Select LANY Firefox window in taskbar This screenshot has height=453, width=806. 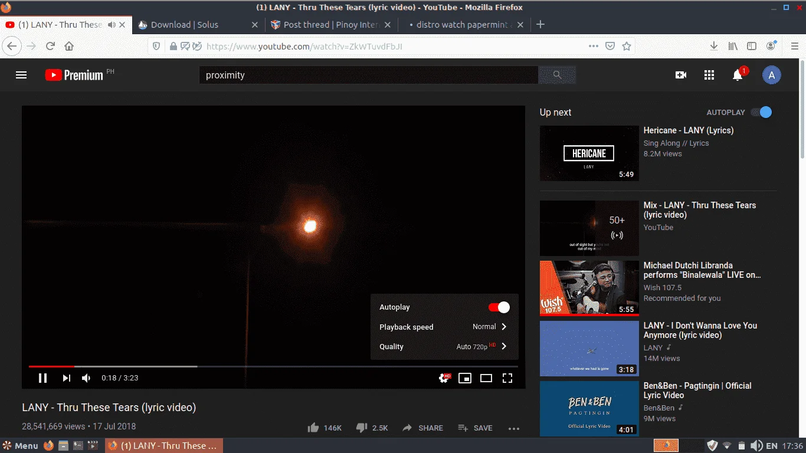pos(164,446)
